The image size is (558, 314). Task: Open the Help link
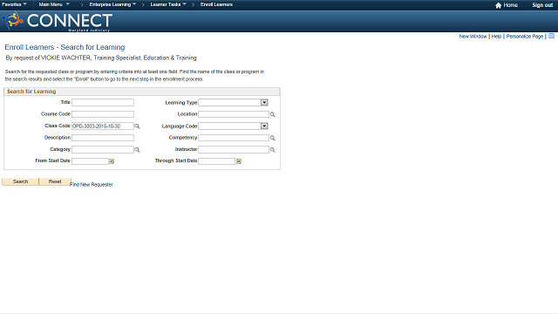click(496, 37)
